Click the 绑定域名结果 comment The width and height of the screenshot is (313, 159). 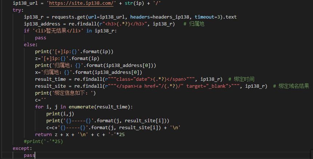tap(291, 86)
